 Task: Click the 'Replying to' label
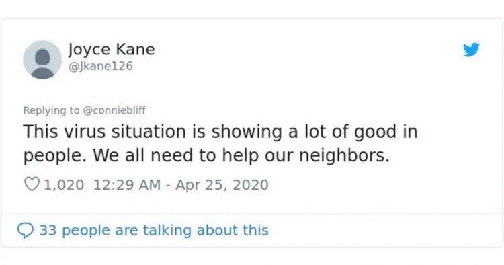(x=51, y=110)
